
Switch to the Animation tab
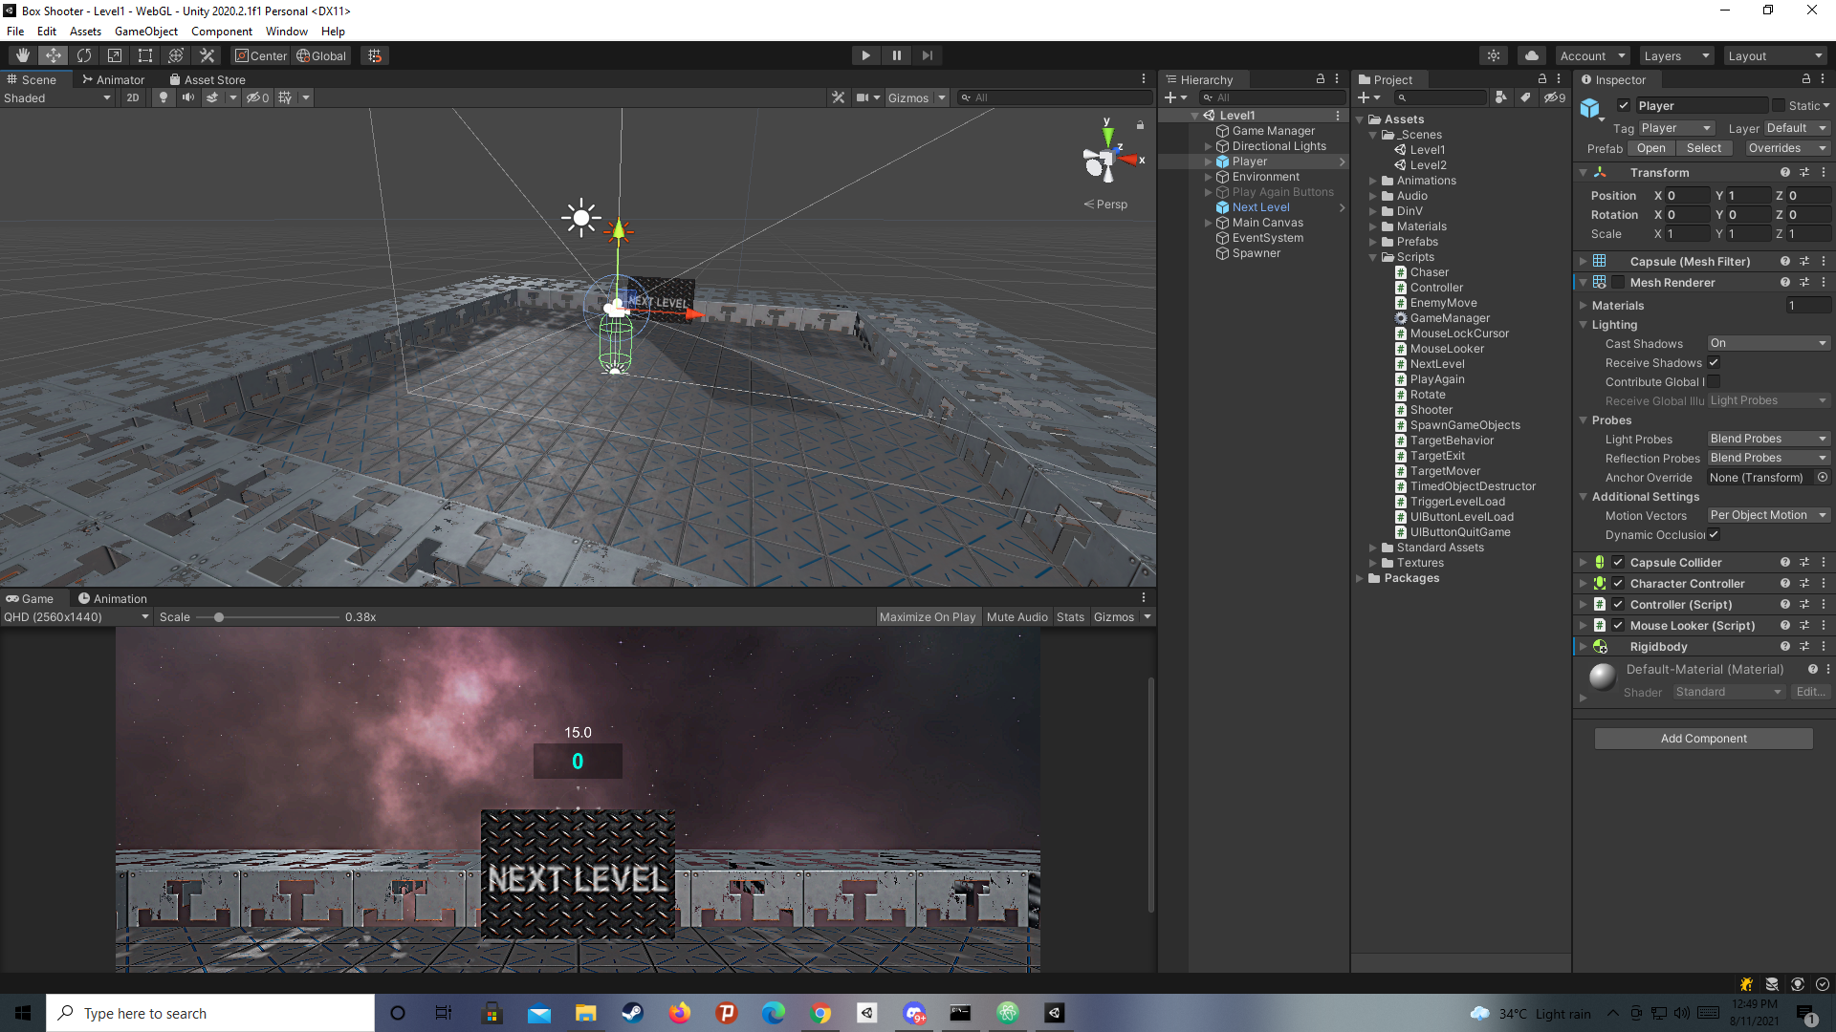coord(112,599)
